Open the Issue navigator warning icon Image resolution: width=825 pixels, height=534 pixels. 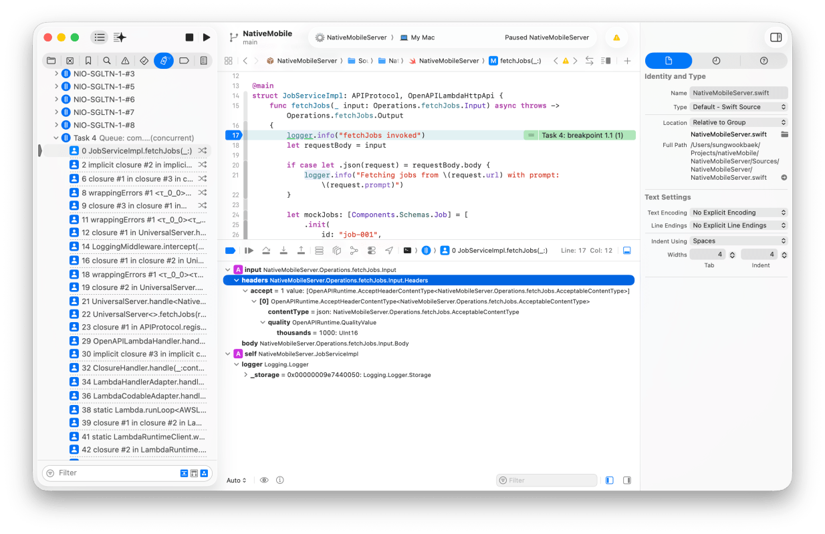(125, 61)
